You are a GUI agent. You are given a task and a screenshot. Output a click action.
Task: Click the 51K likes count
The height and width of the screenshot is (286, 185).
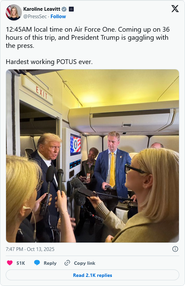pyautogui.click(x=21, y=263)
